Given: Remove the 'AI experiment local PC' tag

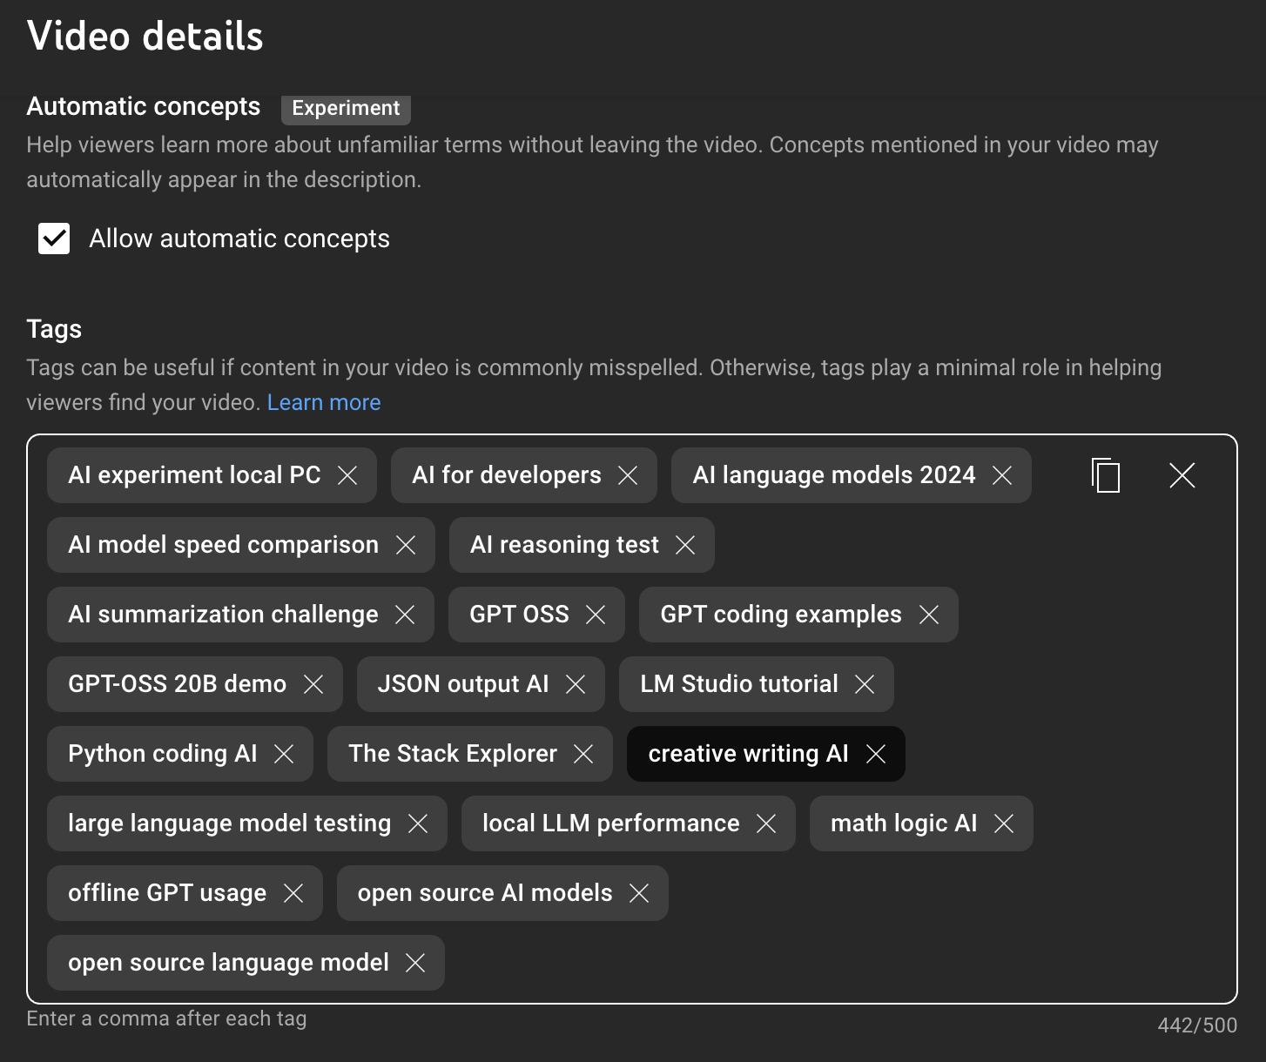Looking at the screenshot, I should point(347,475).
